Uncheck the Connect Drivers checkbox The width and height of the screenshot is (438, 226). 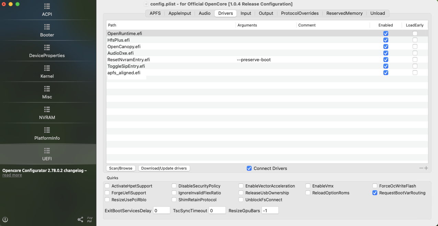pyautogui.click(x=249, y=168)
